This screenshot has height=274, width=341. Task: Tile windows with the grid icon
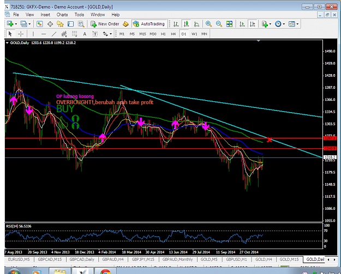click(x=229, y=24)
